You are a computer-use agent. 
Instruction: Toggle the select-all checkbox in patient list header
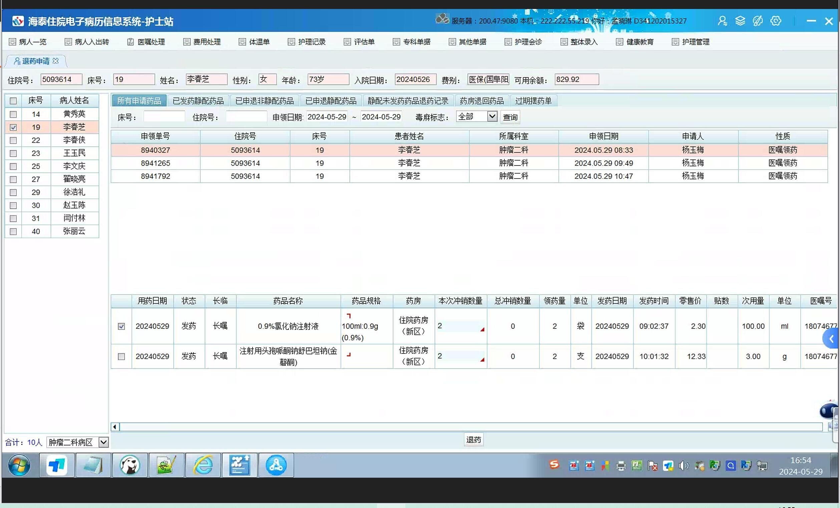click(x=13, y=101)
